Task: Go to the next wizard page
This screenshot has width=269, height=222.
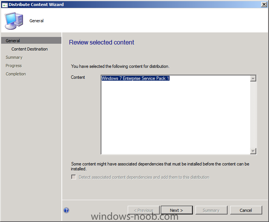Action: (177, 210)
